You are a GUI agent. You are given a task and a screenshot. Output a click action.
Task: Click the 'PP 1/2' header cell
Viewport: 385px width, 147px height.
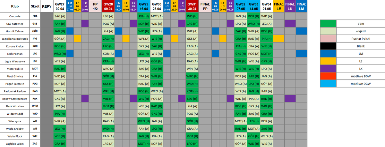pos(95,6)
